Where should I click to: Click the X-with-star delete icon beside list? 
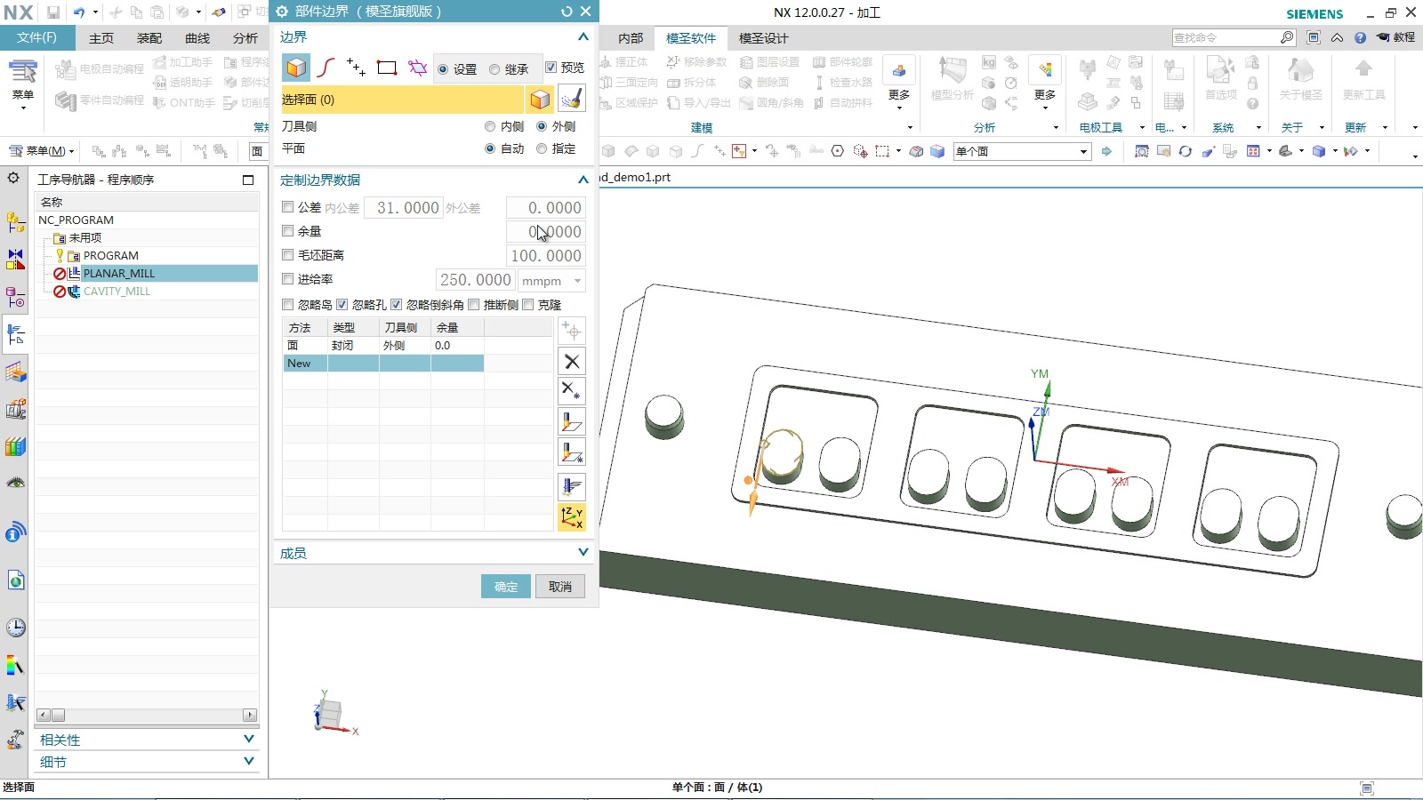(572, 391)
